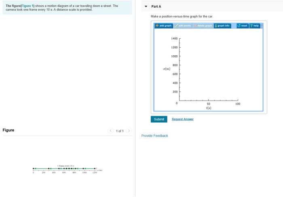
Task: Go to previous figure
Action: pyautogui.click(x=110, y=130)
